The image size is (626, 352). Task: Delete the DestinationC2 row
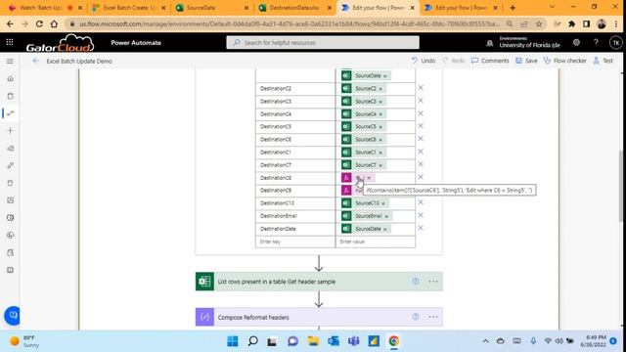click(421, 88)
